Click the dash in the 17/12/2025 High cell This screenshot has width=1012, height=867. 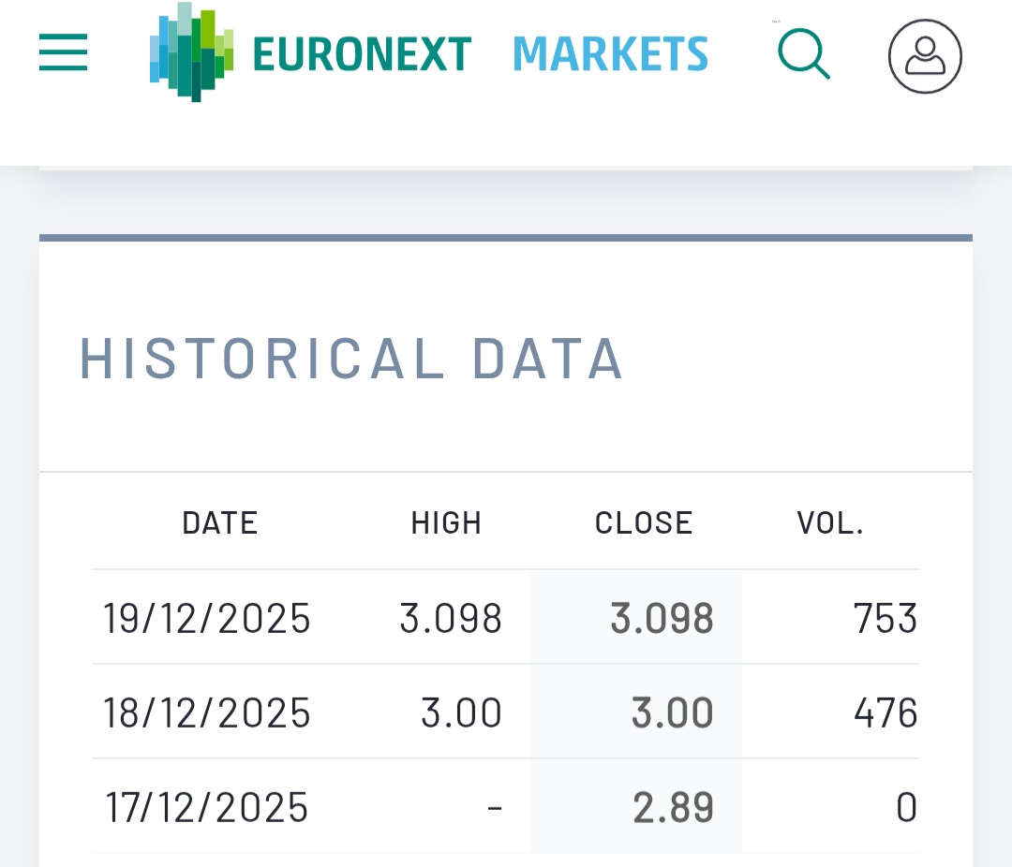point(495,808)
